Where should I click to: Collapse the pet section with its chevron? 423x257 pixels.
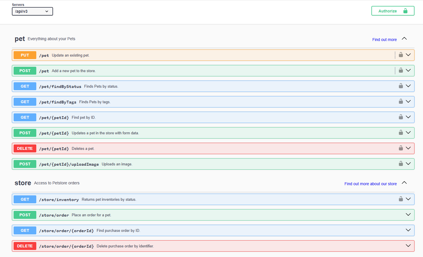(404, 39)
